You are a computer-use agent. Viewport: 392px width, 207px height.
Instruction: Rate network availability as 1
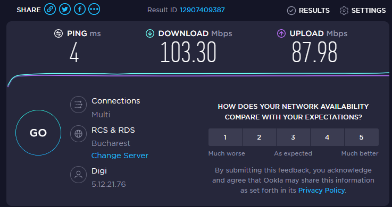pyautogui.click(x=225, y=137)
